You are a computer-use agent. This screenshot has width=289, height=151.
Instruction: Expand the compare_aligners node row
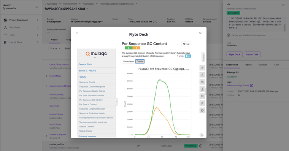pyautogui.click(x=46, y=136)
